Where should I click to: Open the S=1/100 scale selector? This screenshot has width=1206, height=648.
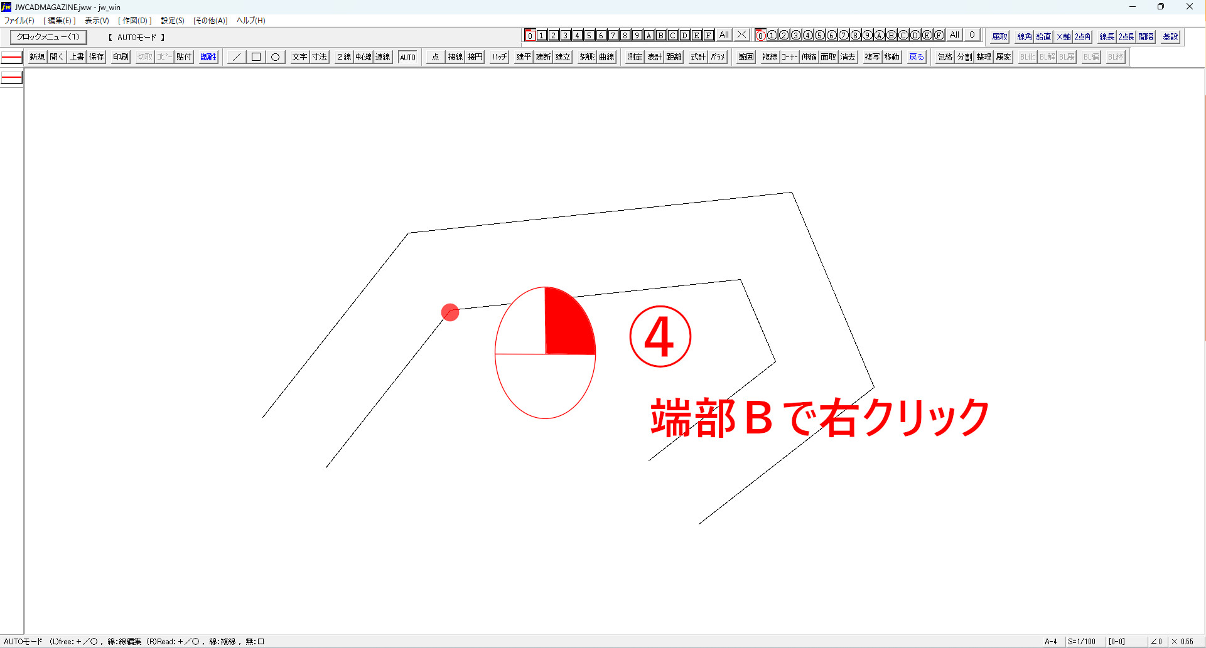(x=1082, y=642)
